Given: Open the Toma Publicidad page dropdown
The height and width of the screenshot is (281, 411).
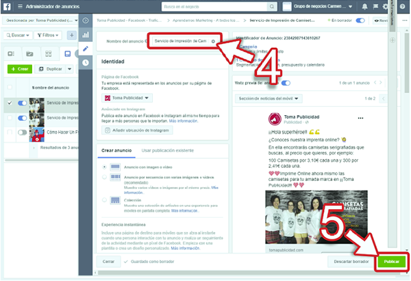Looking at the screenshot, I should tap(127, 98).
